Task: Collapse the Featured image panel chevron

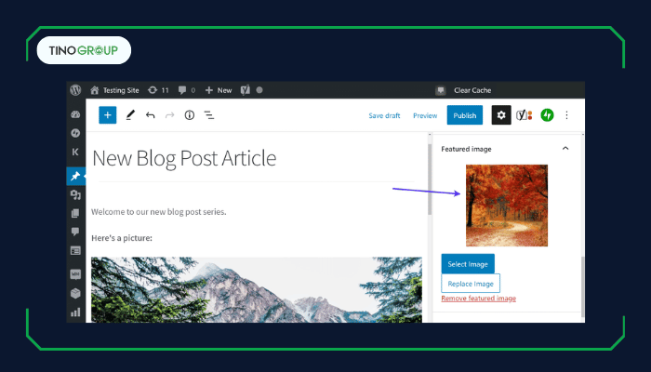Action: coord(565,149)
